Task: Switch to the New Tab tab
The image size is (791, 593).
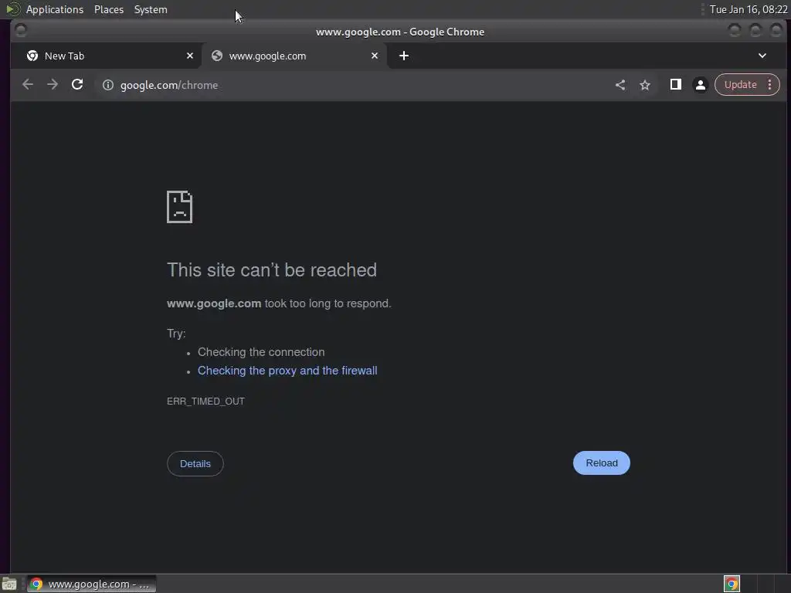Action: (x=107, y=56)
